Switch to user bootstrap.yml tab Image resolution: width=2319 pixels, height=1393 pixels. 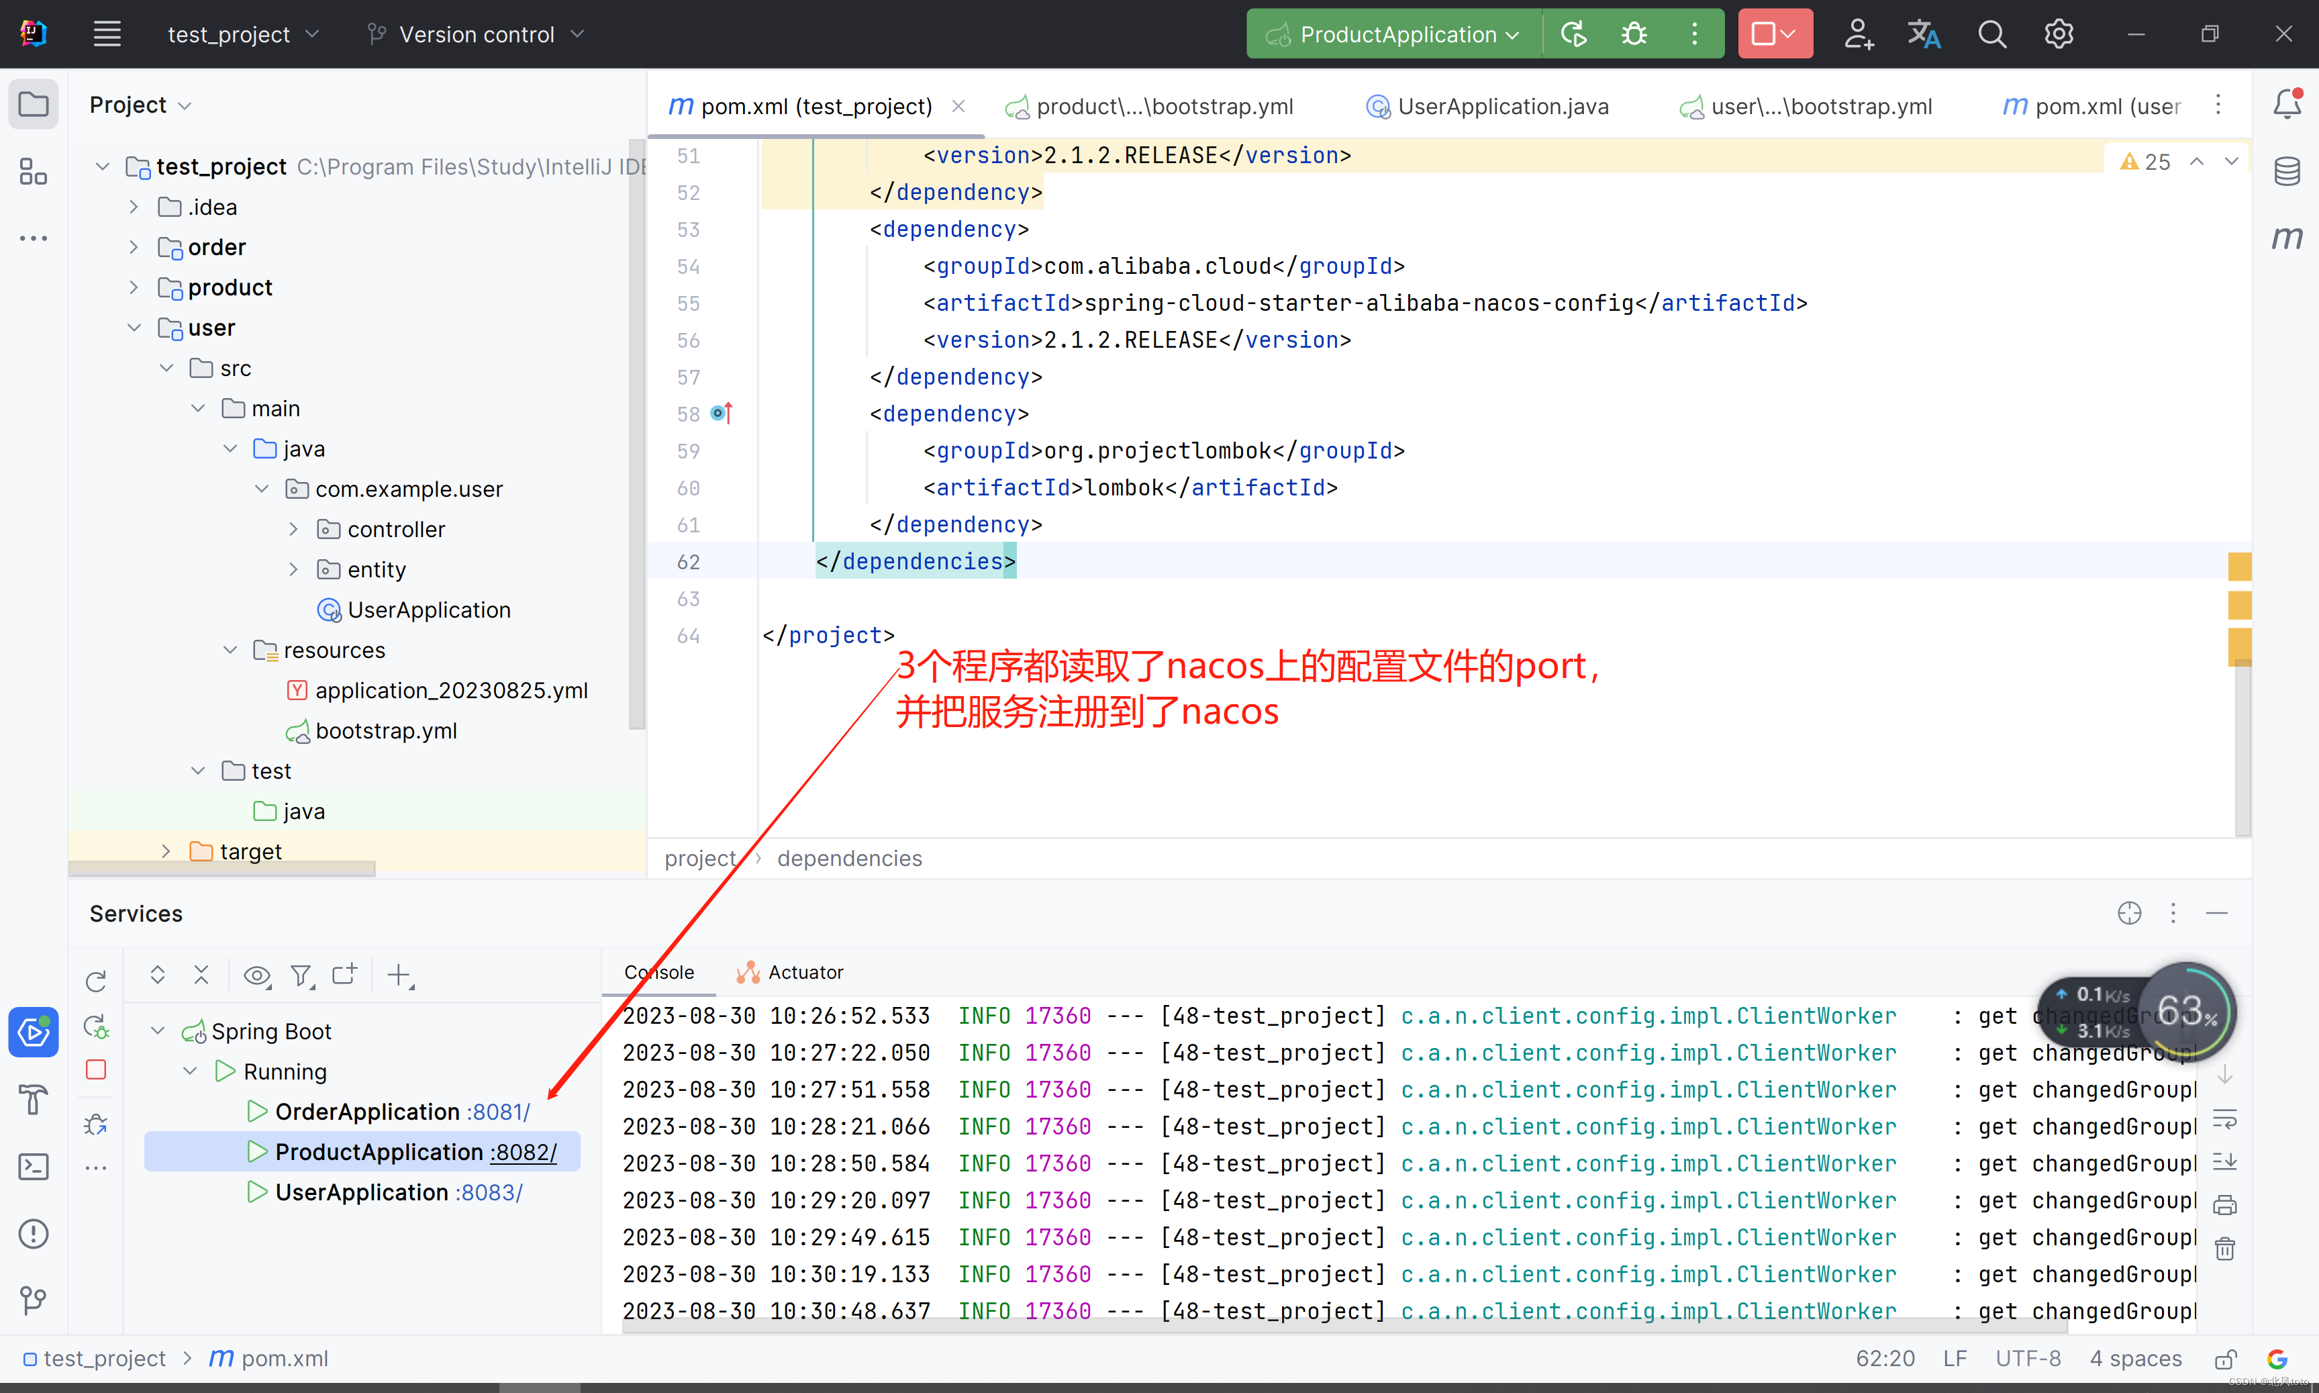tap(1807, 106)
